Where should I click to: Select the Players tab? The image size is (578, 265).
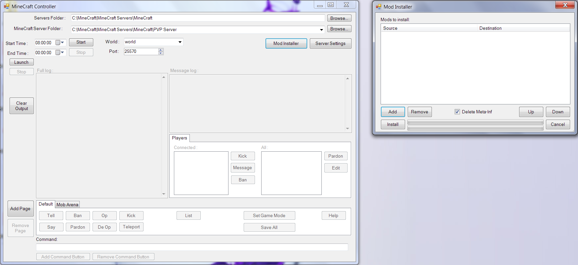click(180, 138)
